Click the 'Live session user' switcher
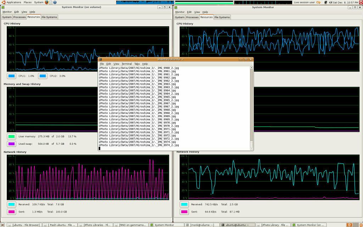The image size is (363, 227). click(x=304, y=2)
